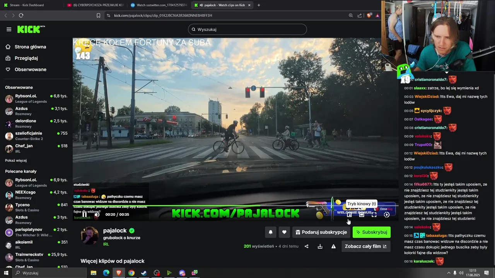Open Brave Rewards triangle icon
Screen dimensions: 495x278
point(377,15)
